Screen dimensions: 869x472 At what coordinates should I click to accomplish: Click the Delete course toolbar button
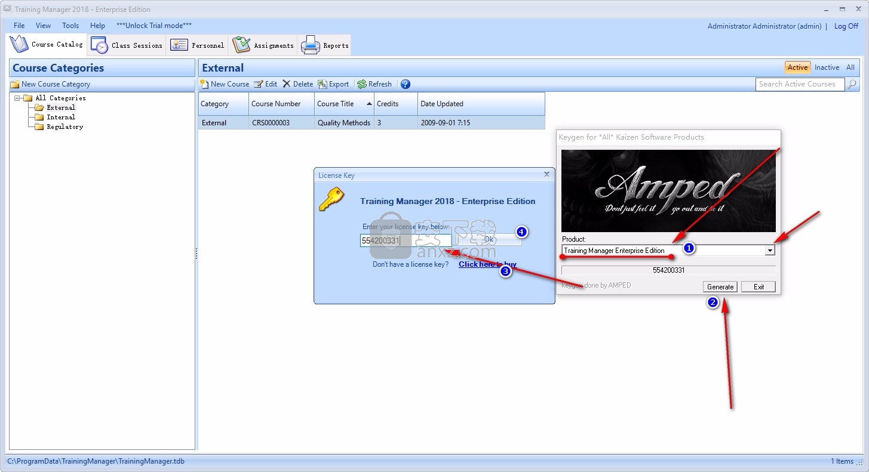tap(297, 84)
